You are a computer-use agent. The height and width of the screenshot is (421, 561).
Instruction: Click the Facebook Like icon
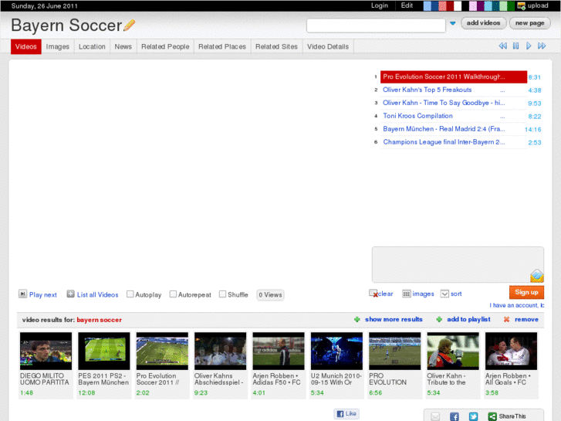pos(340,414)
